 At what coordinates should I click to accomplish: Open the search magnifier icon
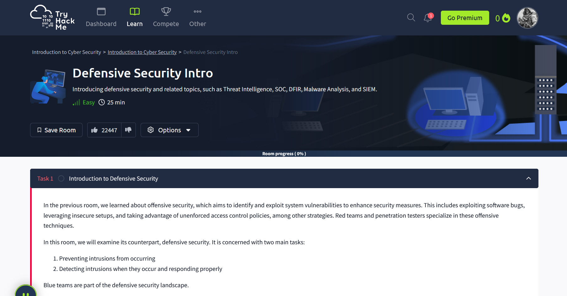click(411, 18)
